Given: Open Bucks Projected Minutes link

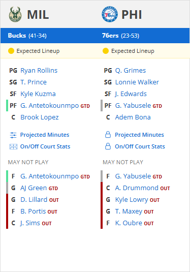Looking at the screenshot, I should coord(45,135).
